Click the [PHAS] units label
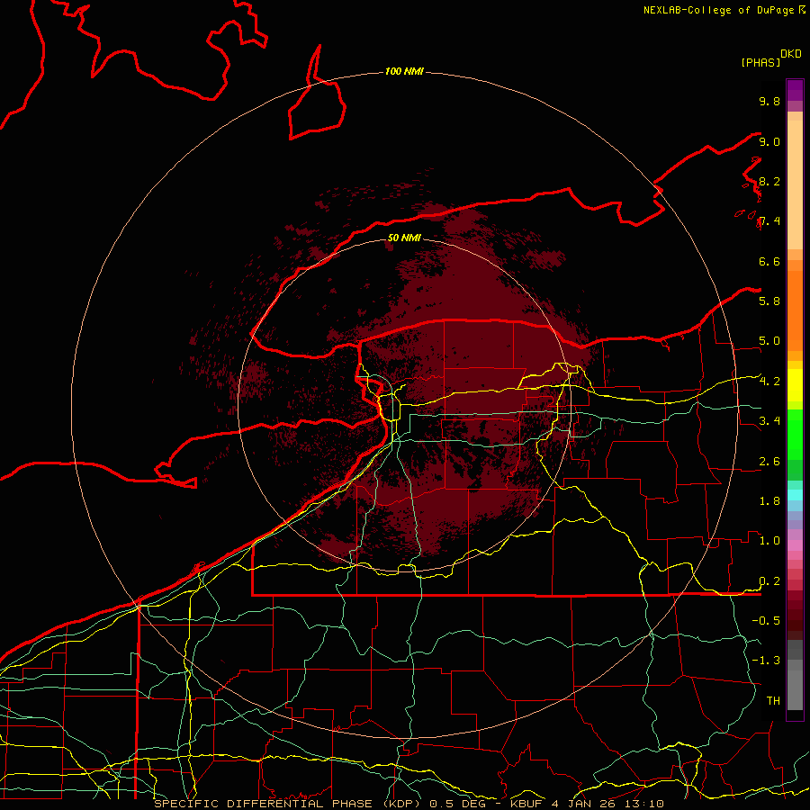Viewport: 810px width, 810px height. (760, 62)
